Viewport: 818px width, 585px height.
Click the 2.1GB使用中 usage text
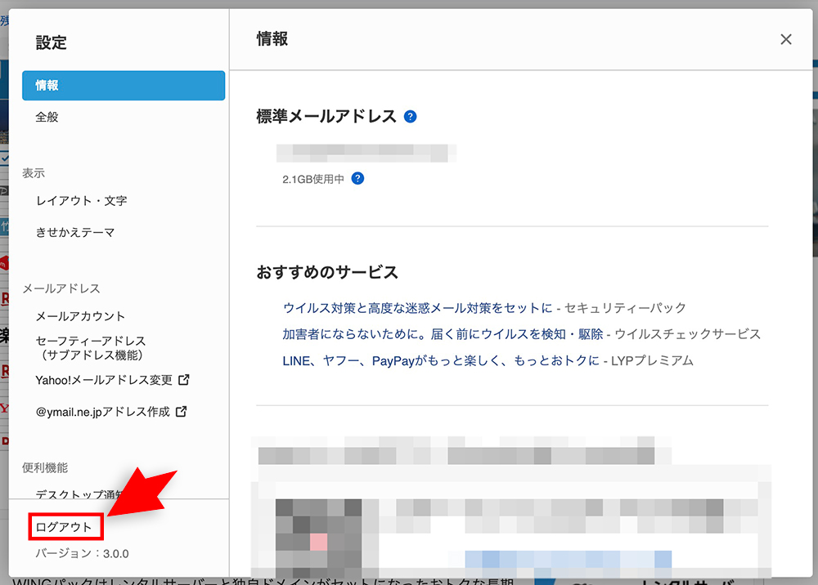(313, 179)
